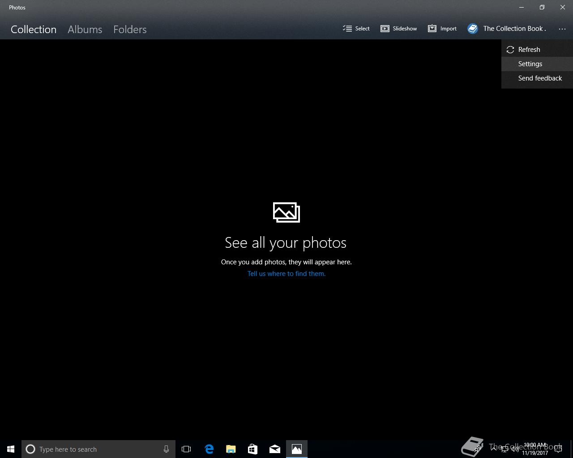The width and height of the screenshot is (573, 458).
Task: Launch Microsoft Edge from taskbar
Action: 209,449
